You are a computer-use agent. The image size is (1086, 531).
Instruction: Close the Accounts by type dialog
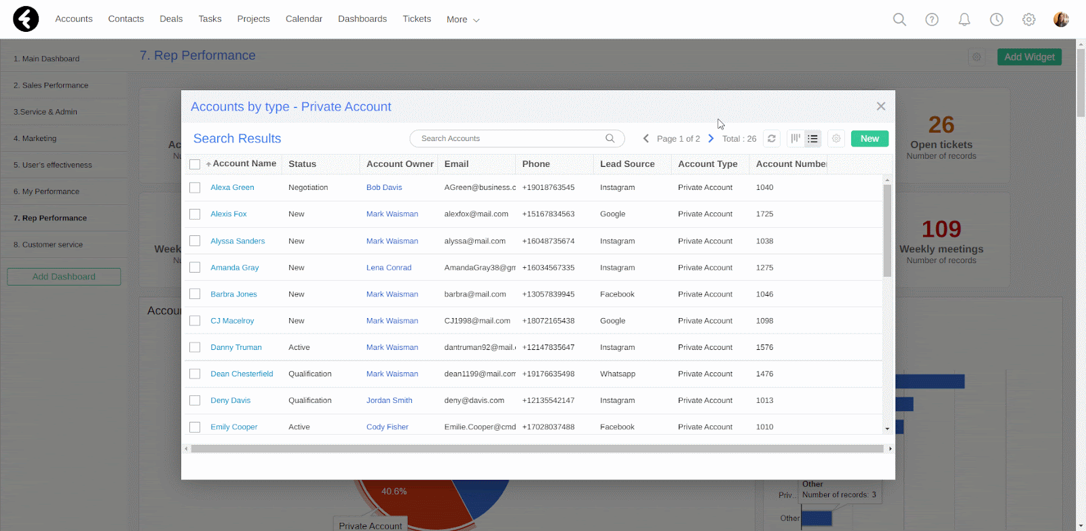pos(881,106)
